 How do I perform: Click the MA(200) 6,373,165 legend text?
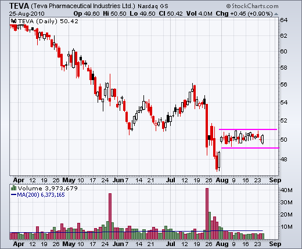41,195
